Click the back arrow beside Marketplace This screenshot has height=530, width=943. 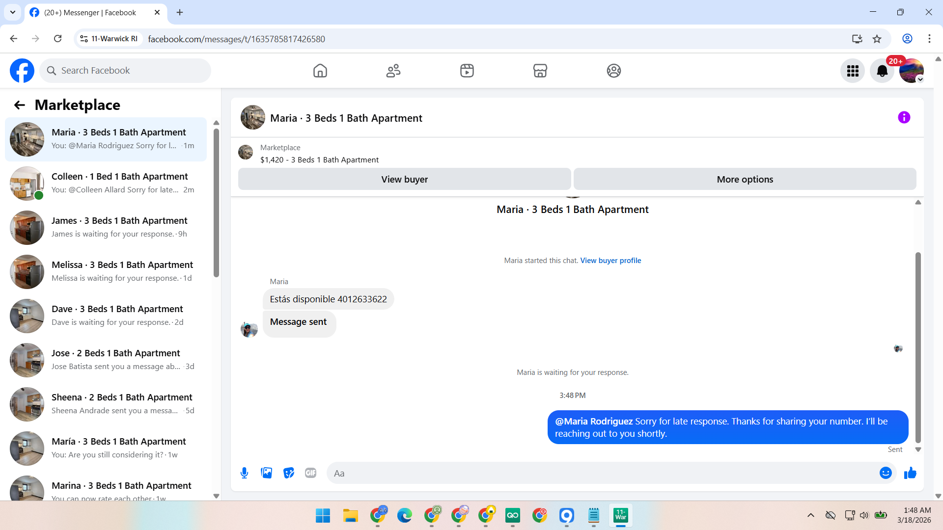[x=20, y=105]
